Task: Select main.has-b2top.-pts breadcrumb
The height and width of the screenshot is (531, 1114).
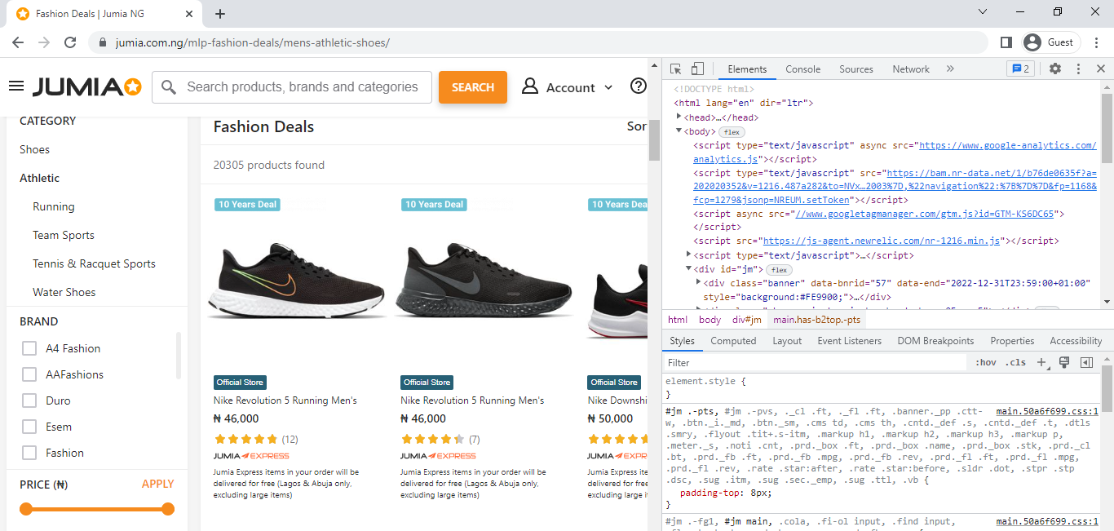Action: (816, 320)
